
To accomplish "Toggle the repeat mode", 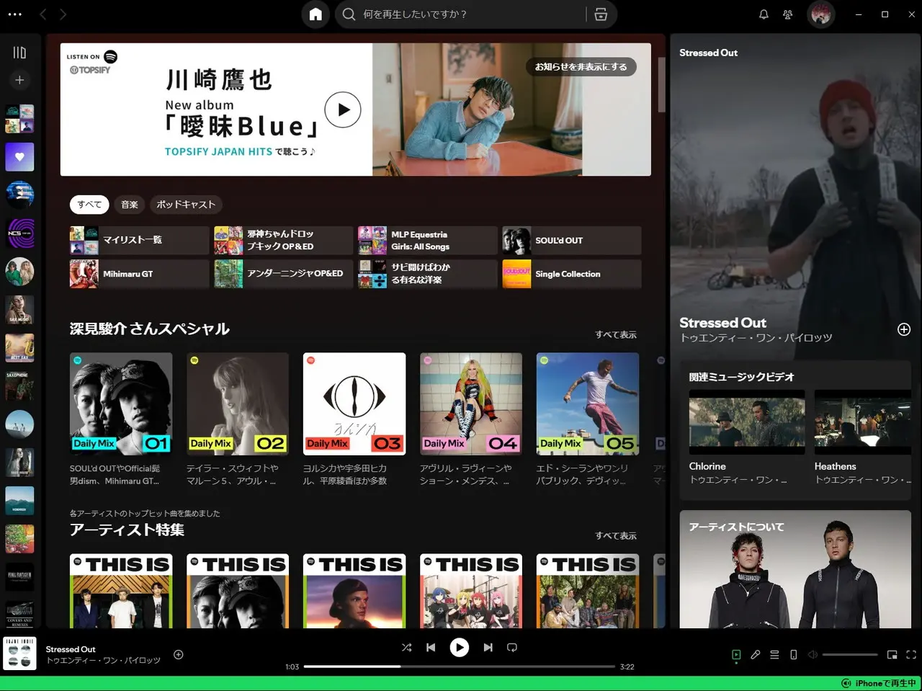I will tap(512, 648).
